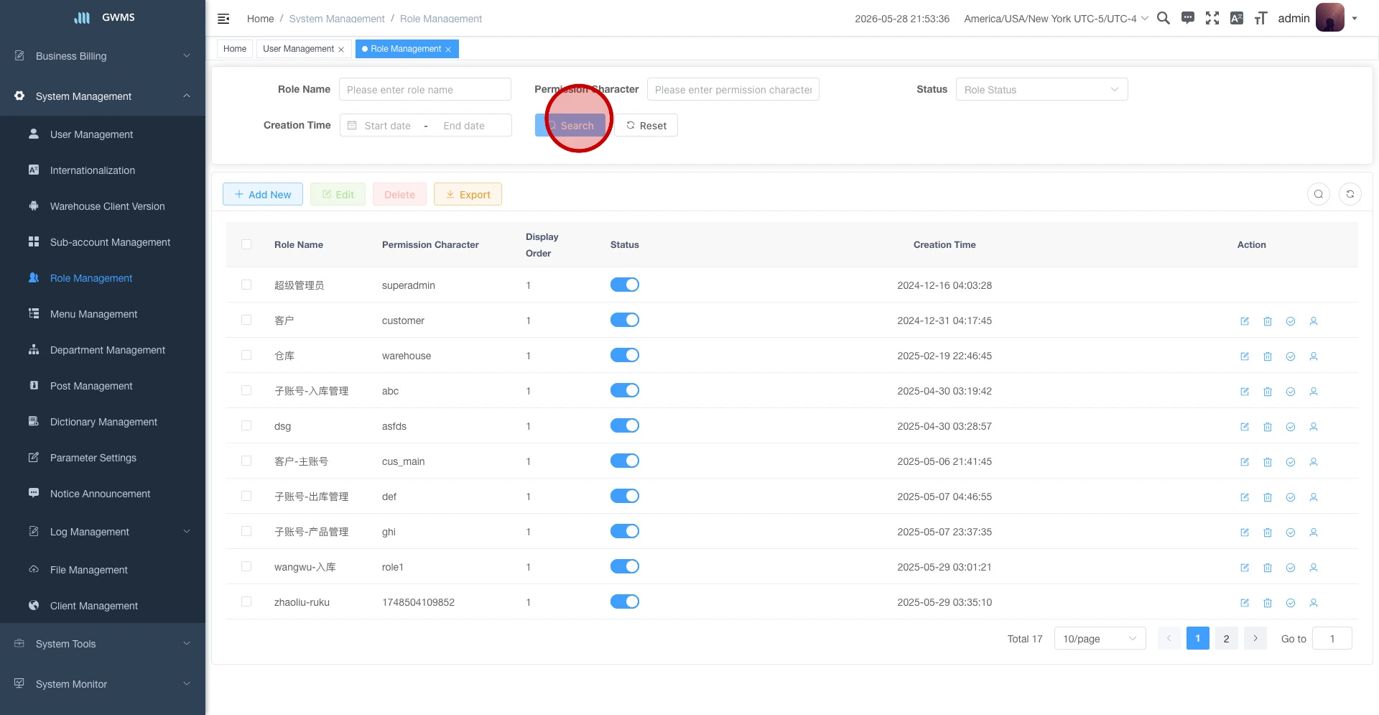1379x715 pixels.
Task: Click the next page arrow
Action: [x=1255, y=638]
